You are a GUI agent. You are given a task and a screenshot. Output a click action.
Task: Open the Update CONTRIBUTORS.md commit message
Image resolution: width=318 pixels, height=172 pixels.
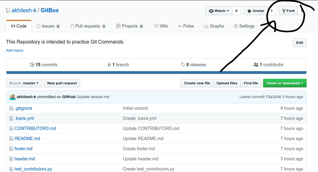(x=151, y=128)
